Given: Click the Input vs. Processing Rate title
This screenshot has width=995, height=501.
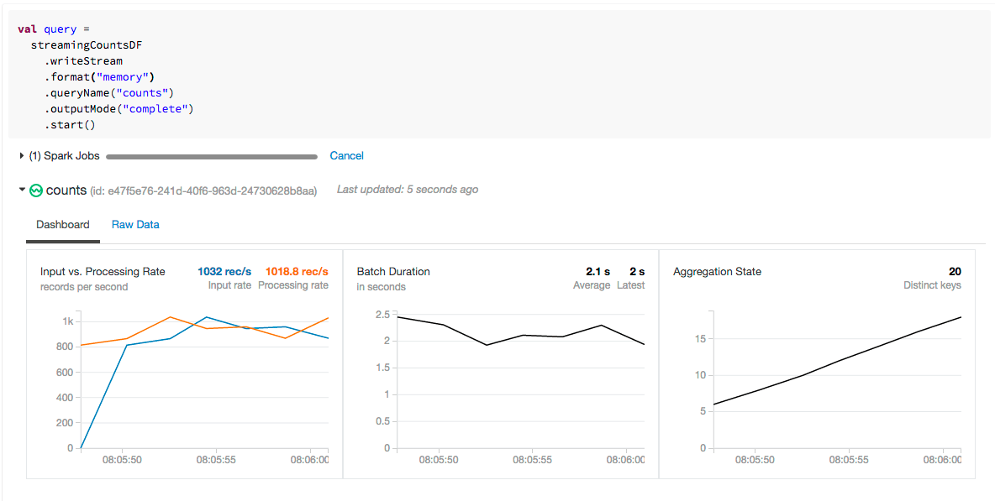Looking at the screenshot, I should 103,272.
